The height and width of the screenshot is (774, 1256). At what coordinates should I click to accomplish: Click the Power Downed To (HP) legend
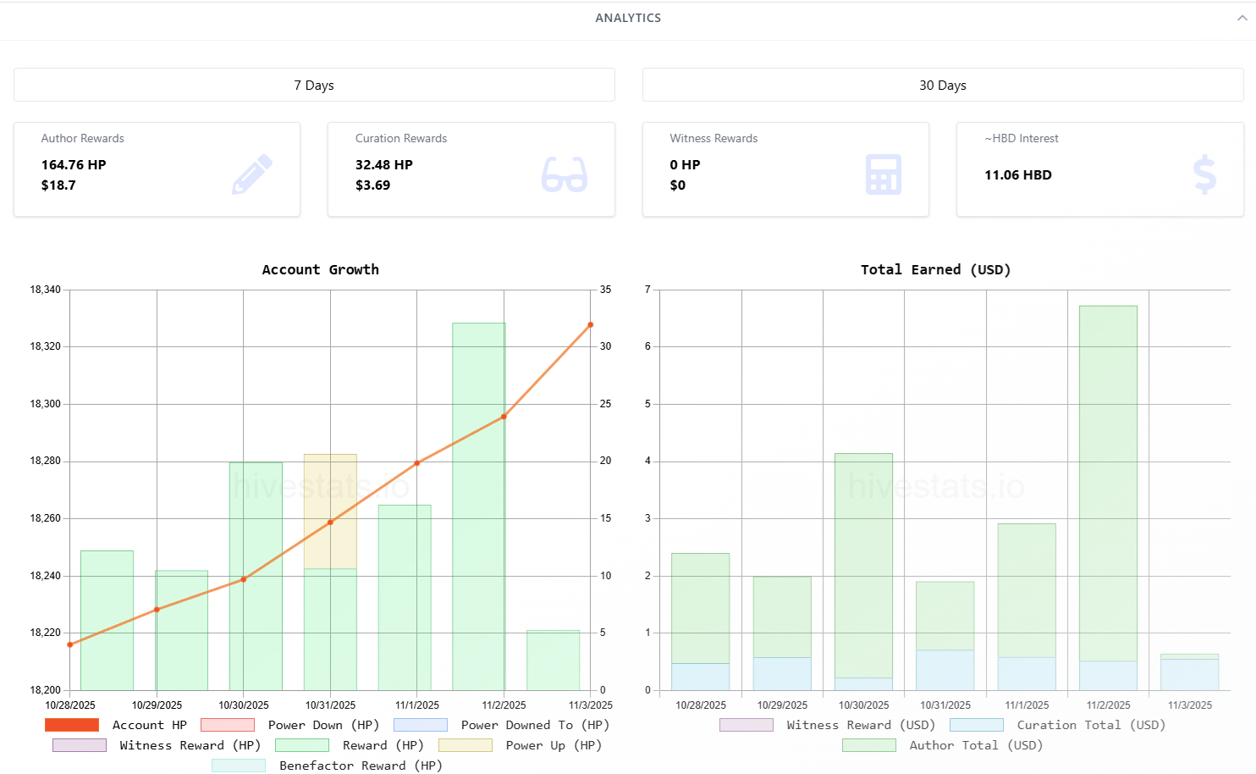[x=501, y=725]
